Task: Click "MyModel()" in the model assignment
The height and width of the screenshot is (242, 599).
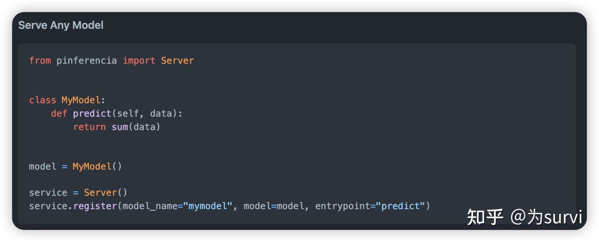Action: (97, 166)
